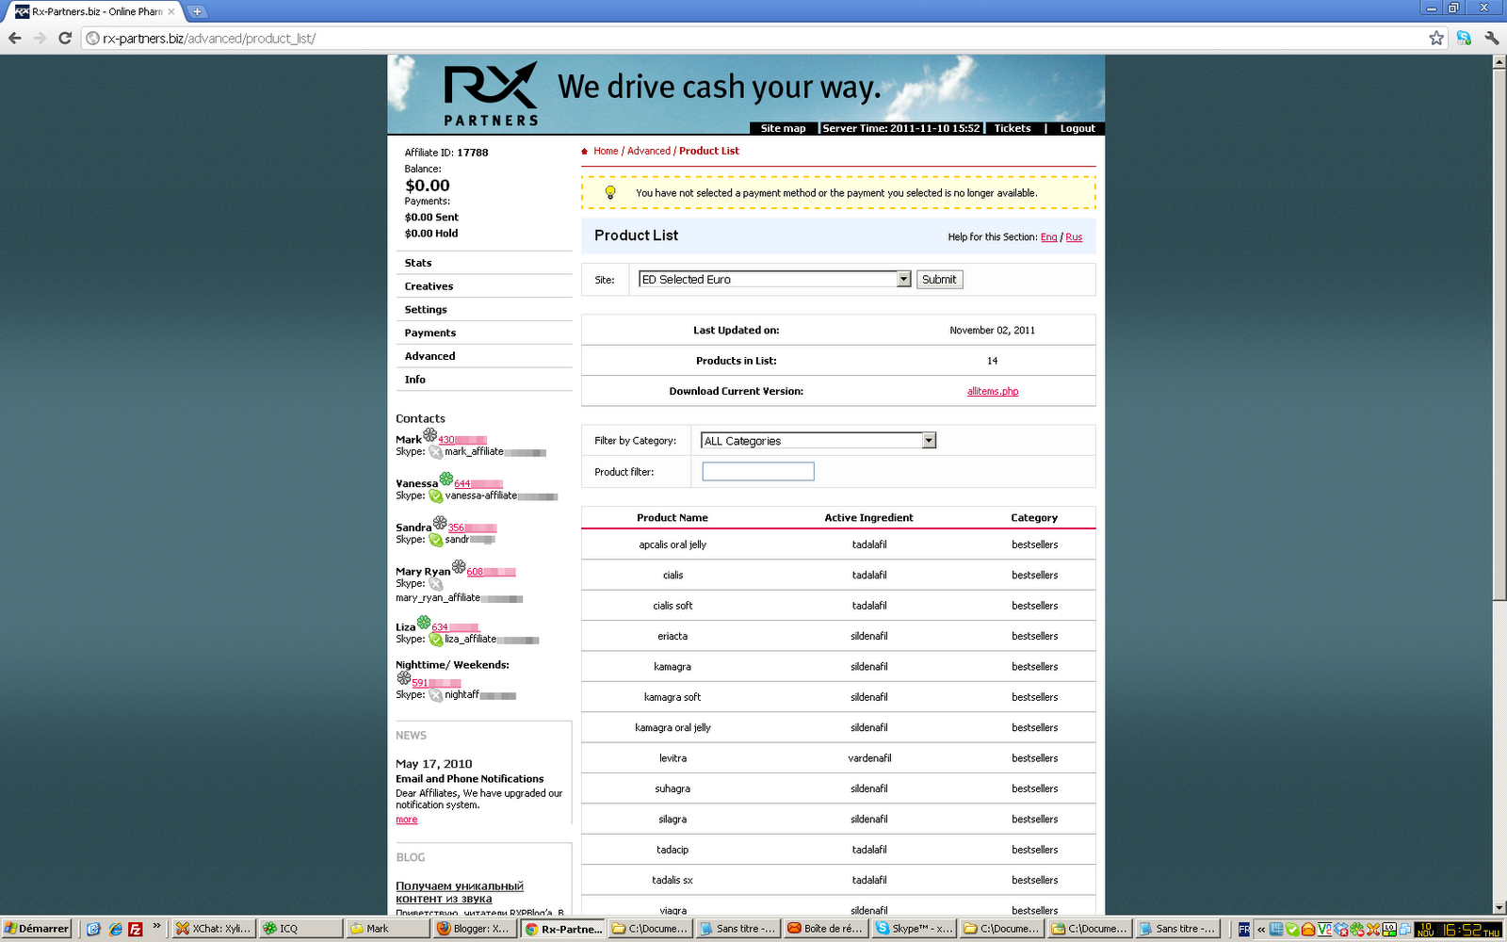Viewport: 1507px width, 942px height.
Task: Click the RX Partners logo
Action: (491, 94)
